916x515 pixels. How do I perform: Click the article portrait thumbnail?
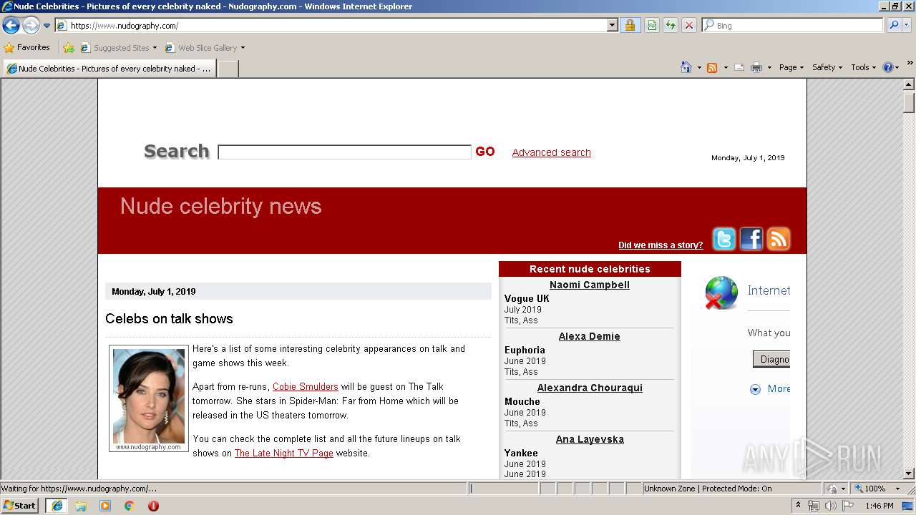(x=149, y=398)
